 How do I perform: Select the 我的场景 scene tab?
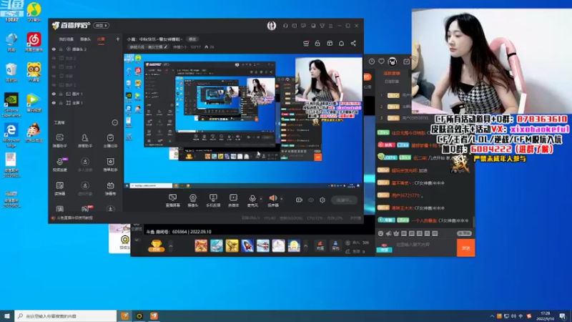pyautogui.click(x=66, y=39)
